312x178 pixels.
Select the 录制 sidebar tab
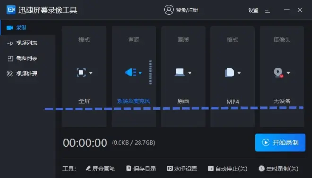(28, 27)
